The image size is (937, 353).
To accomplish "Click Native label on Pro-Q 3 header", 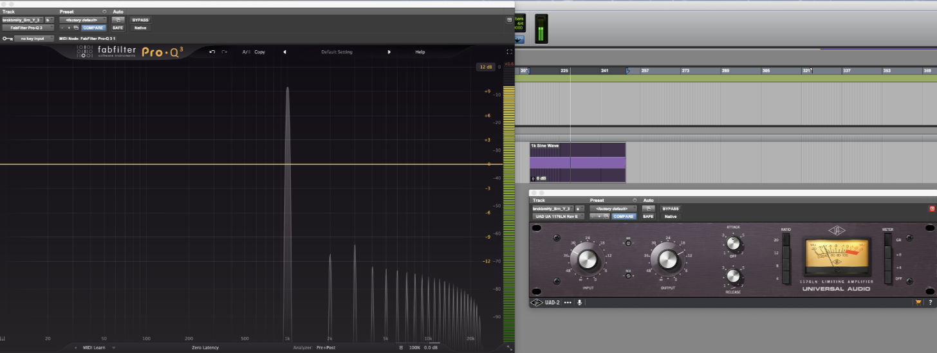I will point(140,28).
